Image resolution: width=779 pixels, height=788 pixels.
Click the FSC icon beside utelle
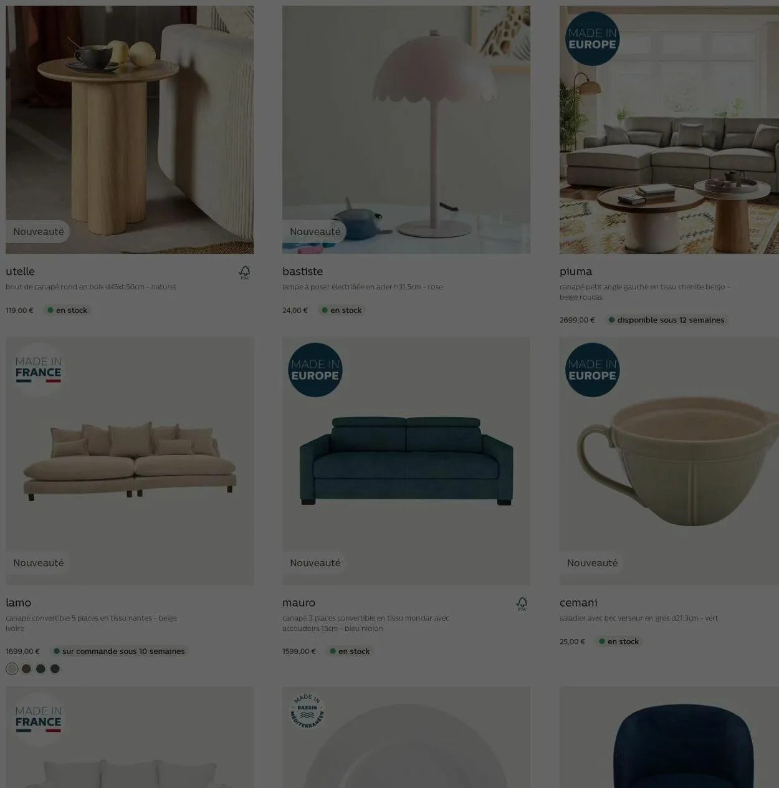pos(245,272)
